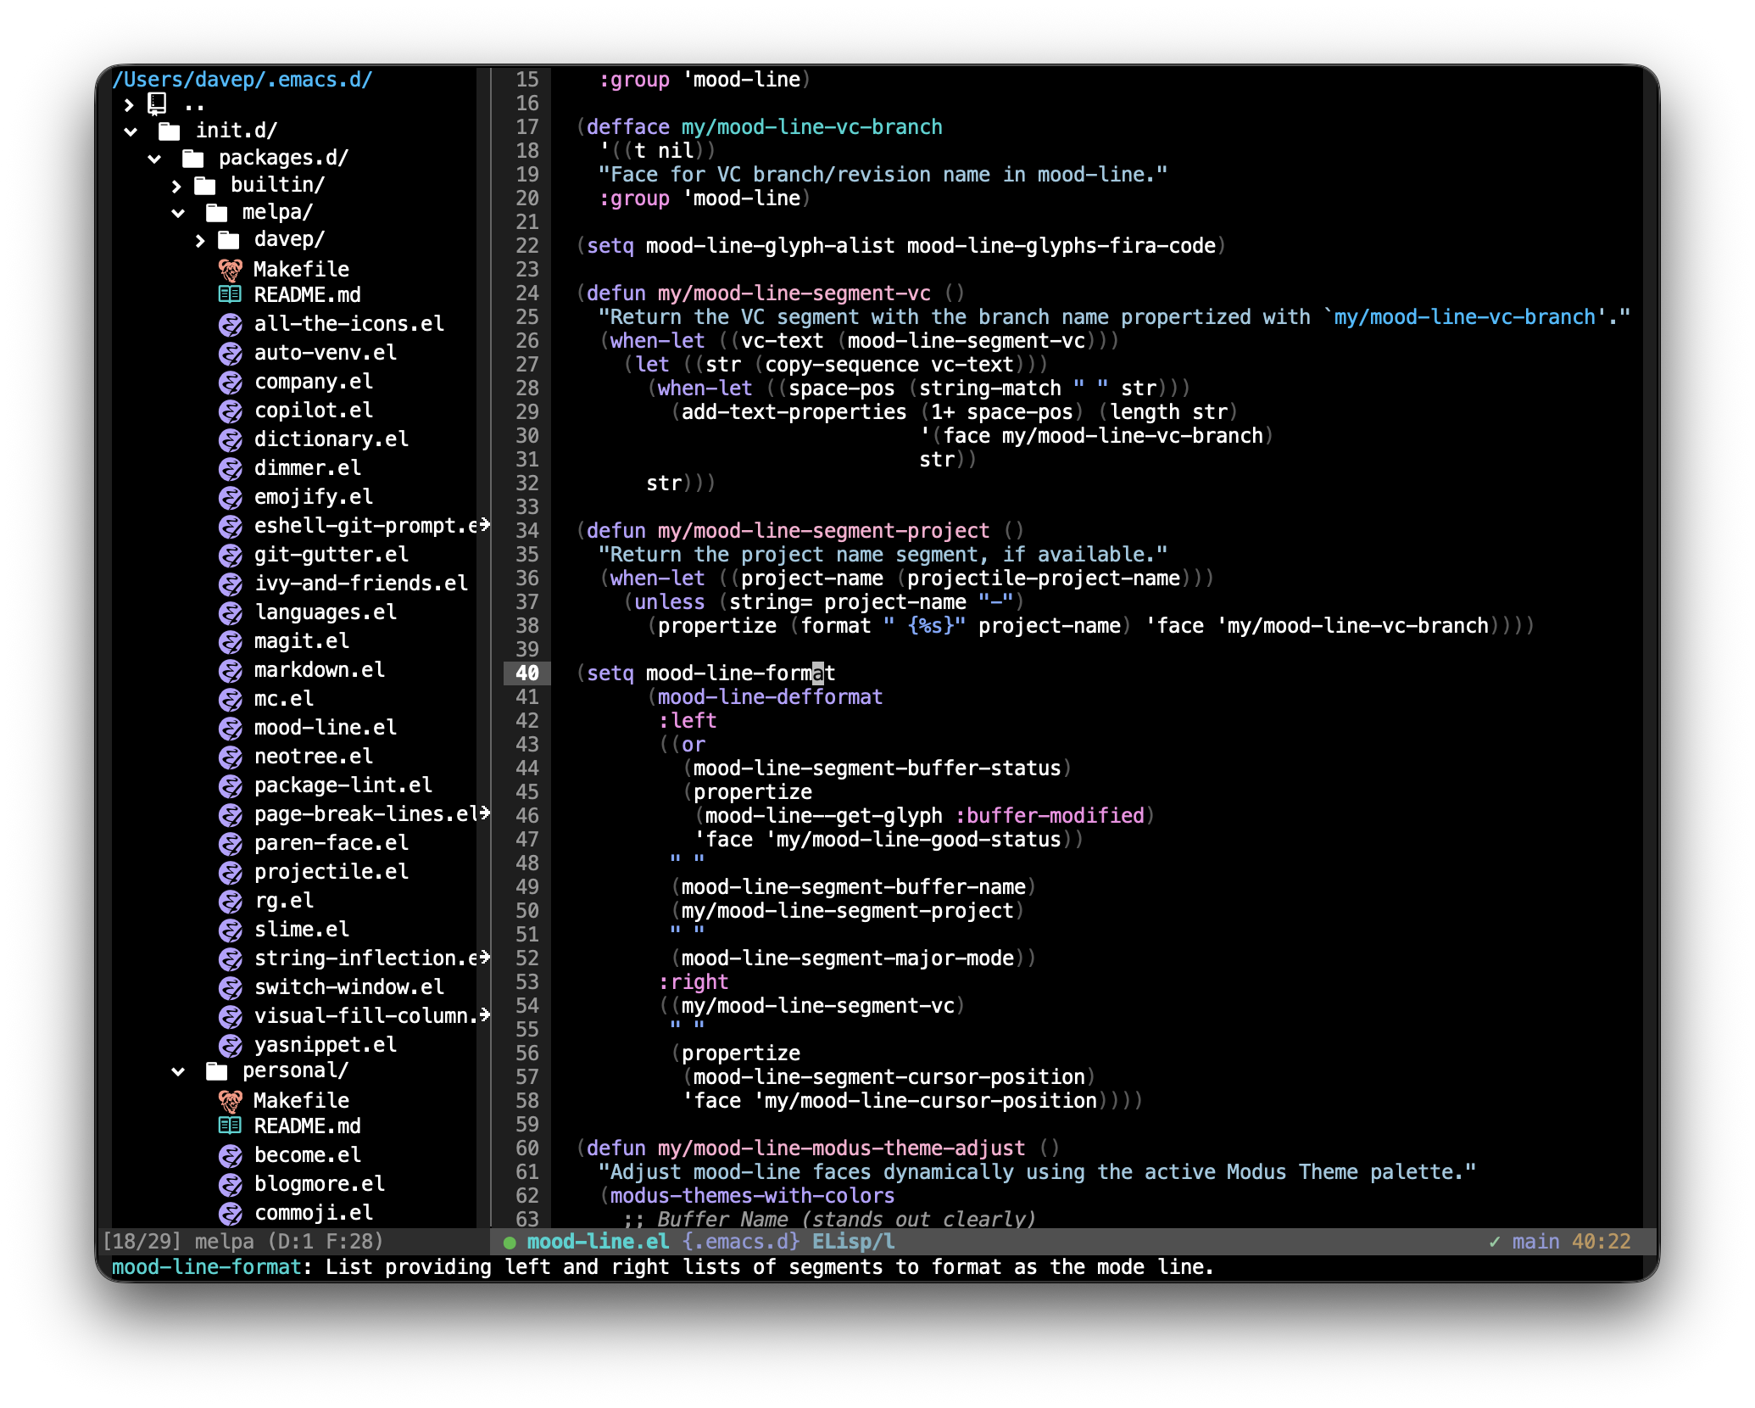
Task: Collapse the packages.d folder chevron
Action: click(x=154, y=159)
